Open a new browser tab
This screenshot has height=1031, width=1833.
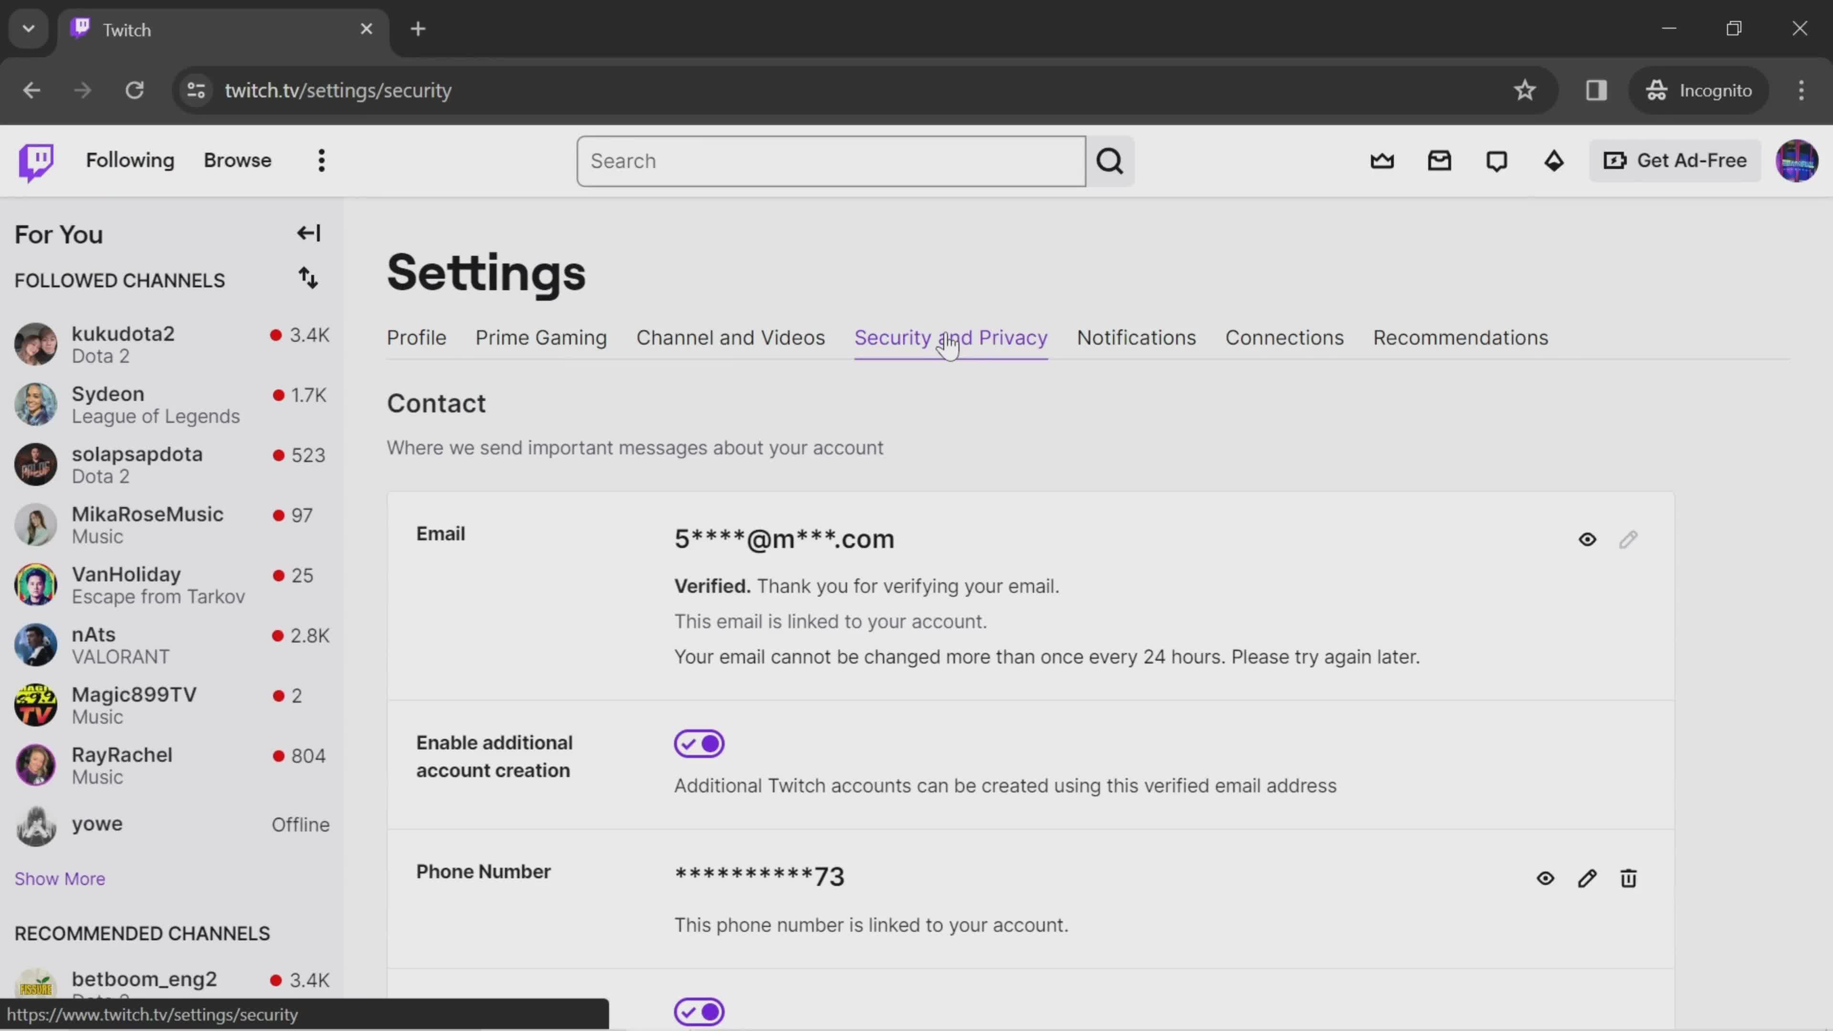(419, 29)
